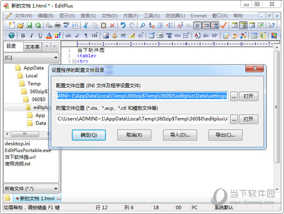The image size is (284, 214).
Task: Undo the last action
Action: 123,25
